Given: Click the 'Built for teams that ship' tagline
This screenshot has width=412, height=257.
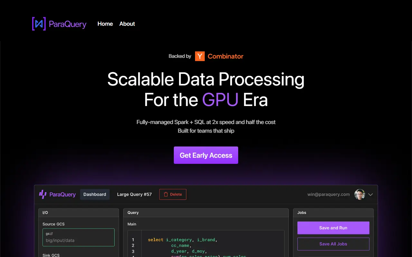Looking at the screenshot, I should click(206, 131).
